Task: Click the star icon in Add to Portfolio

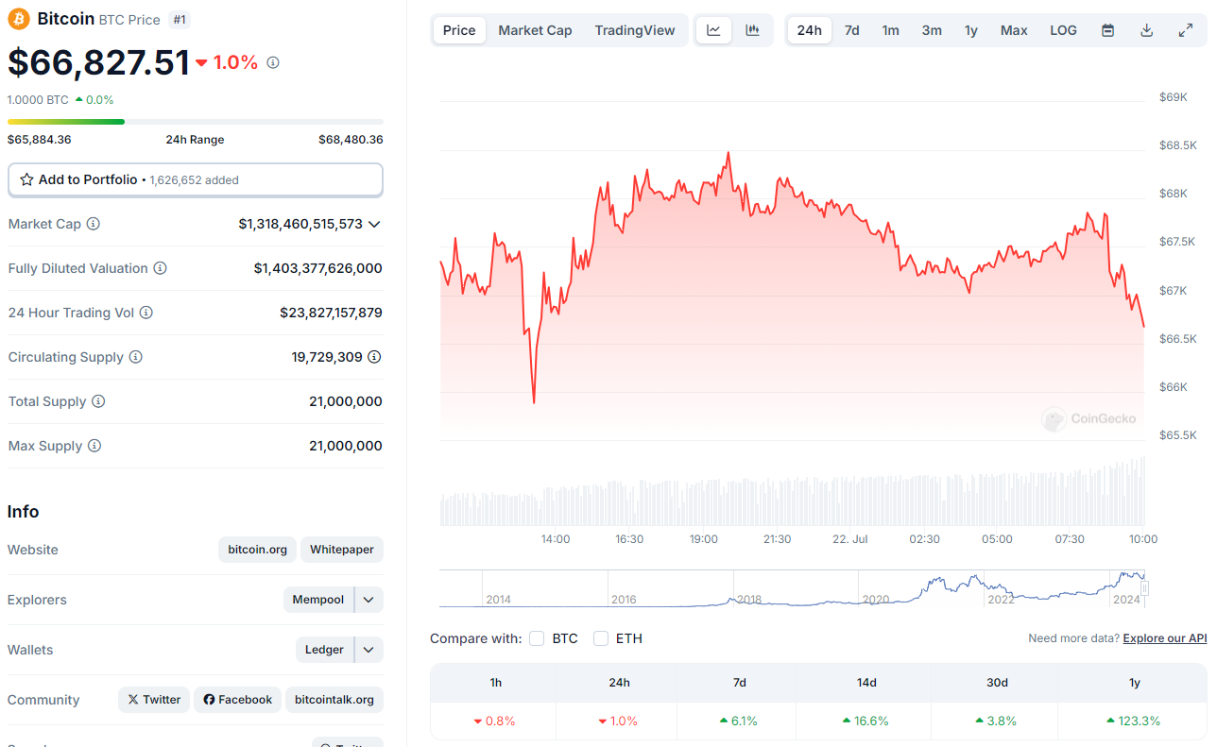Action: (x=26, y=179)
